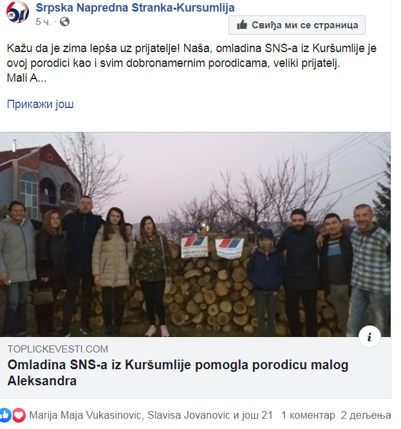Like the page via Свиђа ми се страница
Viewport: 401px width, 429px height.
point(297,25)
